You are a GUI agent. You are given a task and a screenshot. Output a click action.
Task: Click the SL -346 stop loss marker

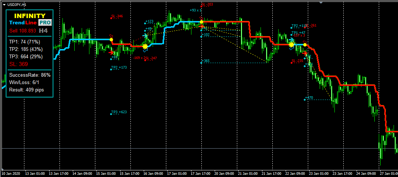tap(117, 16)
